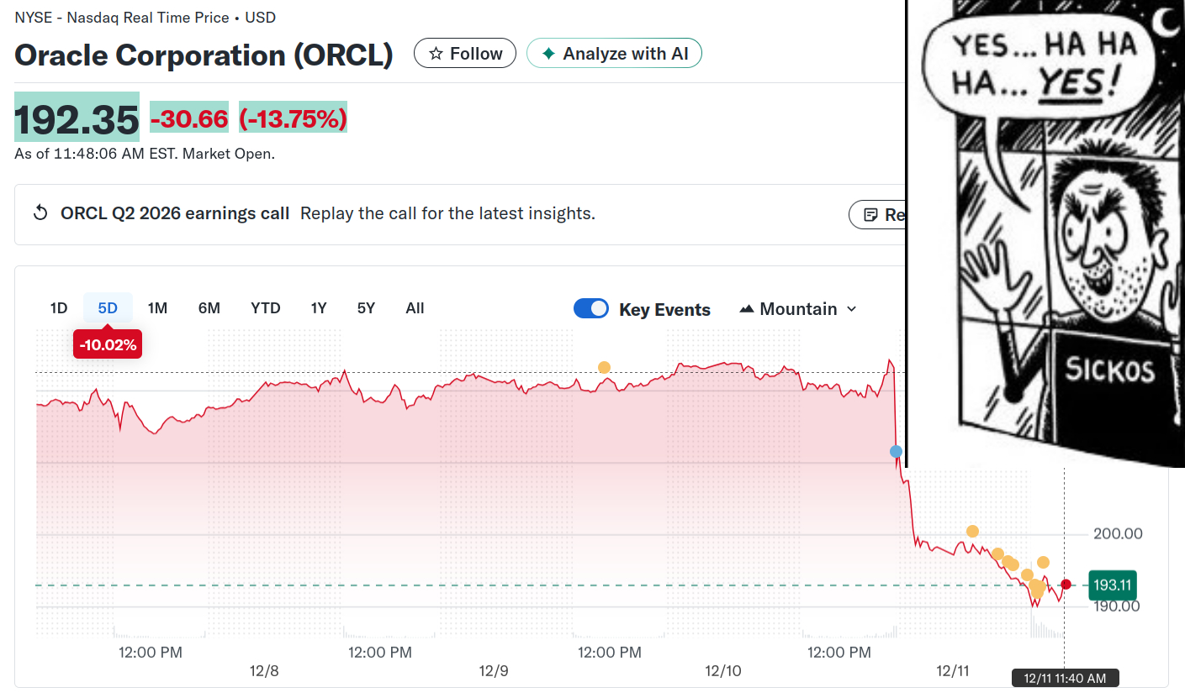
Task: Click the notes icon on the cut-off button
Action: coord(870,215)
